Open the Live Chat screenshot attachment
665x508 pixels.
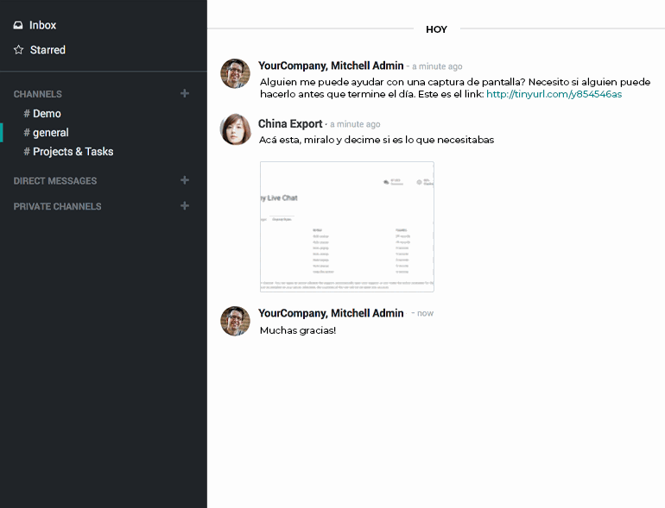pyautogui.click(x=346, y=227)
